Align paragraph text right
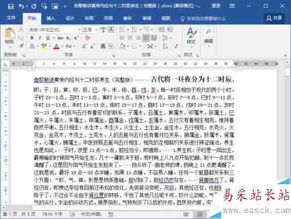291x219 pixels. tap(138, 38)
